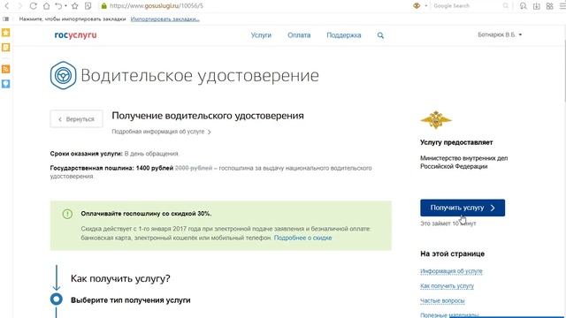Expand the Ботнарюк В.Б. user dropdown
566x318 pixels.
click(500, 34)
